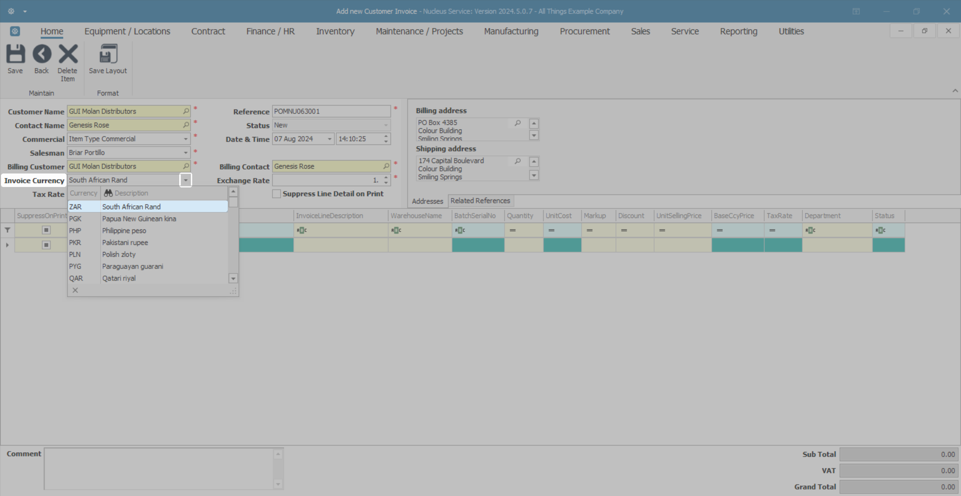Viewport: 961px width, 496px height.
Task: Open the Reporting menu
Action: [x=739, y=31]
